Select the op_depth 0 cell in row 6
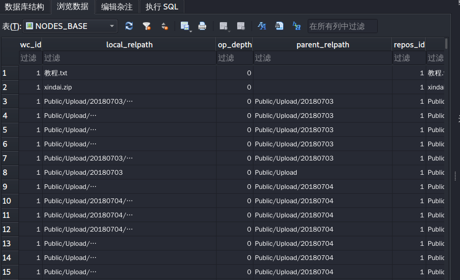 click(234, 144)
